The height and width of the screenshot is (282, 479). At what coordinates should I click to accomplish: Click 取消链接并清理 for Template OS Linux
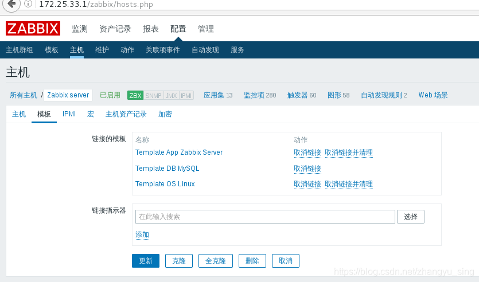point(349,185)
